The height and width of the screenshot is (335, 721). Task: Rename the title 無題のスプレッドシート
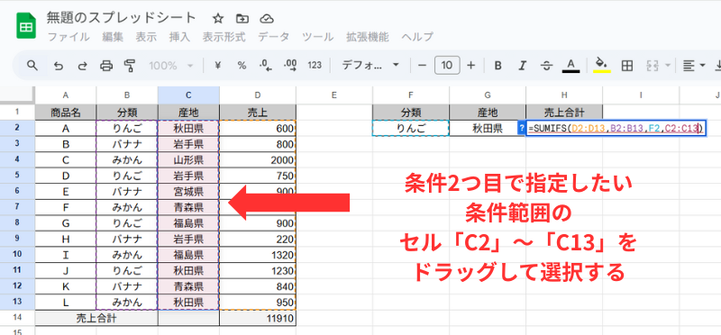click(122, 18)
